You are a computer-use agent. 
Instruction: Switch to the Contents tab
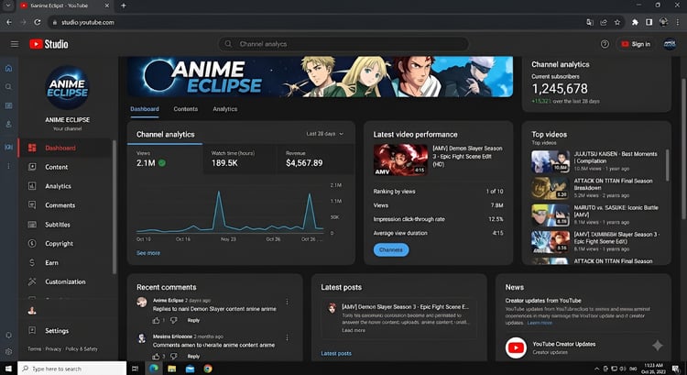pyautogui.click(x=185, y=109)
